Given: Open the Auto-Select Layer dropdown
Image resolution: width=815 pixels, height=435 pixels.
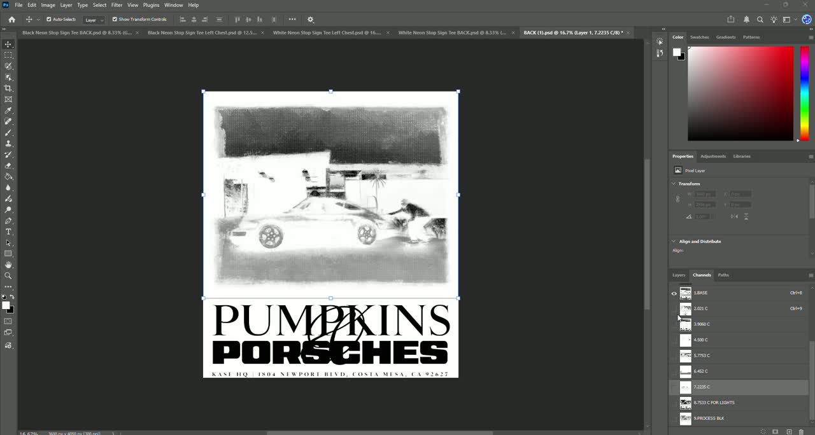Looking at the screenshot, I should (94, 20).
